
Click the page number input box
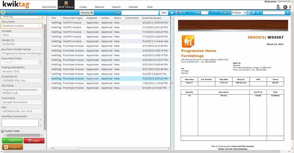click(204, 13)
